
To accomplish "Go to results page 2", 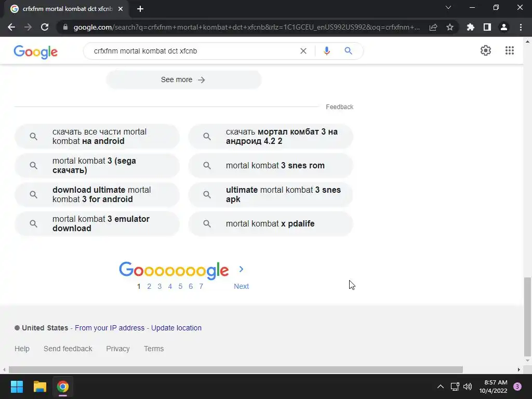I will [149, 286].
